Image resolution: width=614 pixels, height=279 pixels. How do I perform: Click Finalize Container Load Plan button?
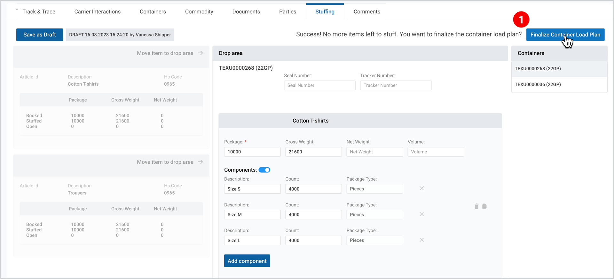tap(565, 35)
